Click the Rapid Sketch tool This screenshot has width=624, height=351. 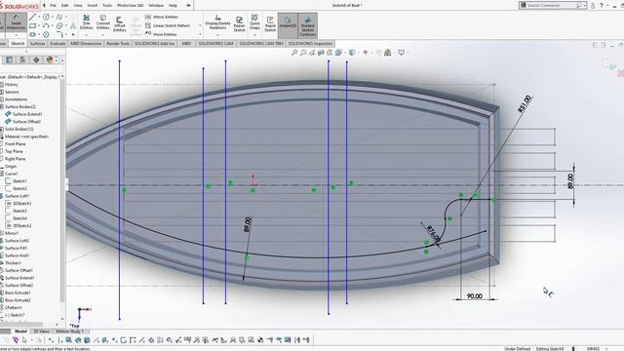(270, 23)
